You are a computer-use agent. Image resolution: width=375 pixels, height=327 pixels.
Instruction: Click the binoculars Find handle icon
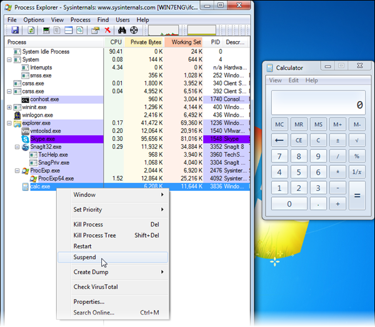point(122,31)
